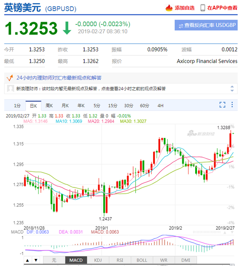Screen dimensions: 244x266
Task: Click the 2019-02-27 08:36:10 timestamp
Action: point(102,32)
